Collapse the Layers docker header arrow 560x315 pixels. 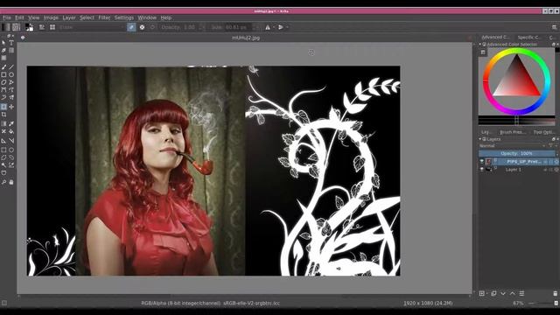pyautogui.click(x=480, y=139)
